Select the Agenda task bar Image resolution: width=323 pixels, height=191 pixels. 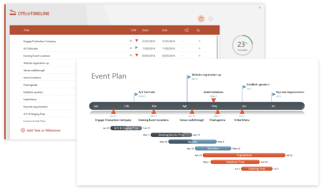pyautogui.click(x=192, y=142)
